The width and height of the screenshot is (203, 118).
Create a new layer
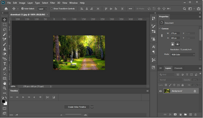click(x=191, y=115)
